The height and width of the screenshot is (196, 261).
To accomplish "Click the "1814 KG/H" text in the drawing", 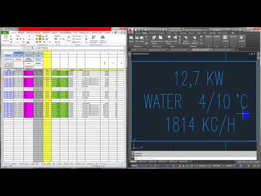I will (x=201, y=125).
